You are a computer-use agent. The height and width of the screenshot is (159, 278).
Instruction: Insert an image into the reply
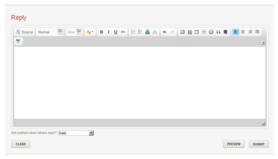pyautogui.click(x=182, y=32)
